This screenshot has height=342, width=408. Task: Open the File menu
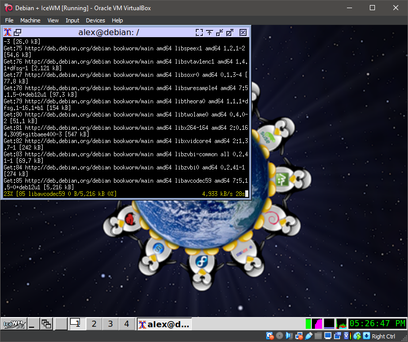point(9,20)
